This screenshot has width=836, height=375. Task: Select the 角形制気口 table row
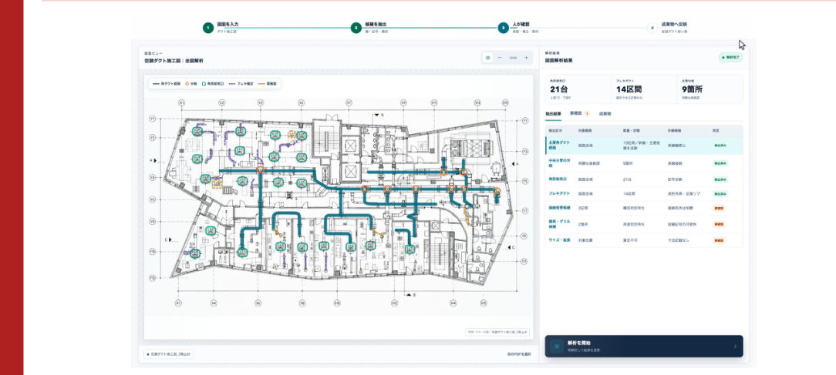coord(644,179)
